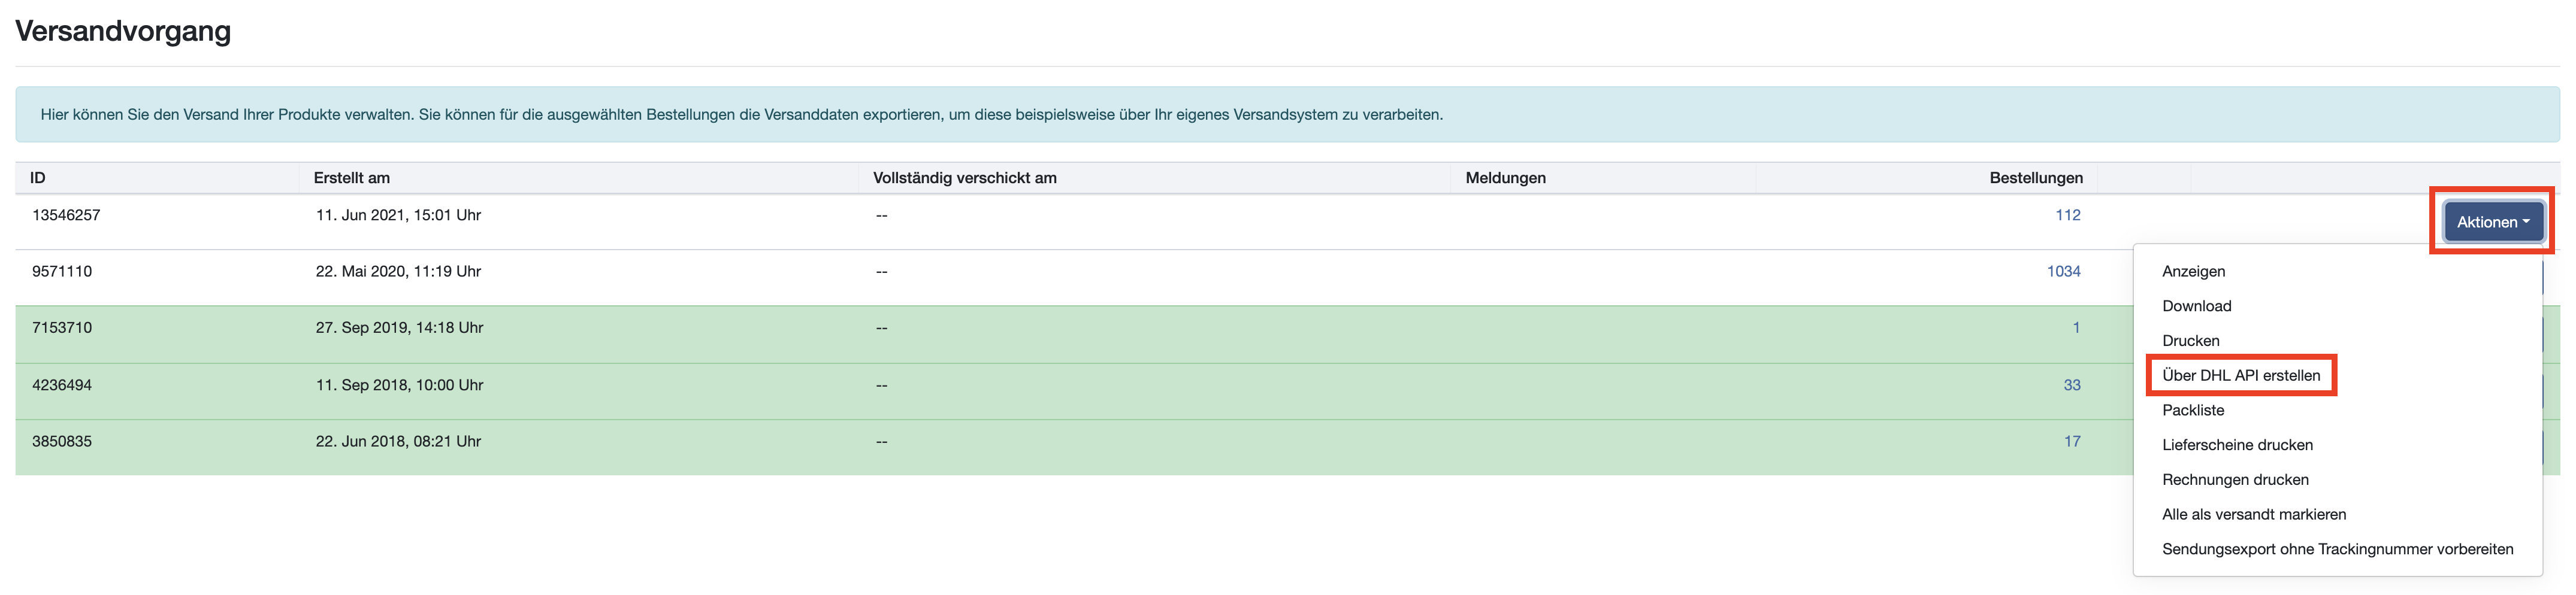
Task: Click the Drucken menu entry
Action: tap(2190, 341)
